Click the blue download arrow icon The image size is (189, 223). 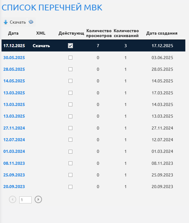coord(6,22)
